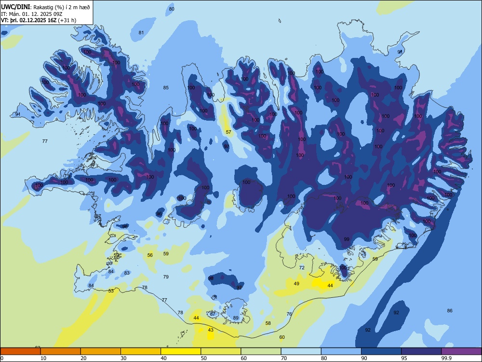Click the map value '43'

(211, 330)
